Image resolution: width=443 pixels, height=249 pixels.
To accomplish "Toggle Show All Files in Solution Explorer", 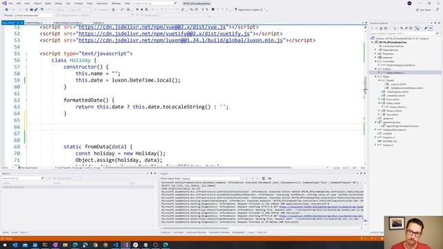I will pyautogui.click(x=410, y=28).
